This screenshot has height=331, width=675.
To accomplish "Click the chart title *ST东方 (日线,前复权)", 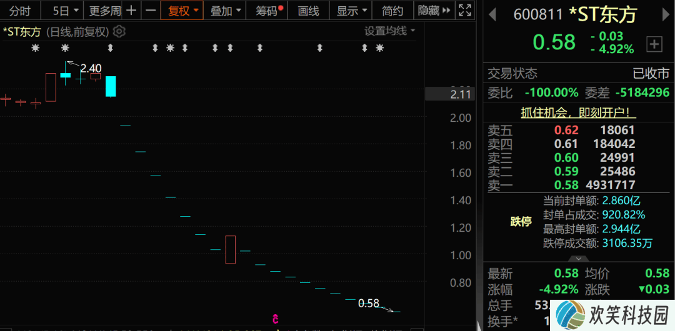I will click(57, 31).
